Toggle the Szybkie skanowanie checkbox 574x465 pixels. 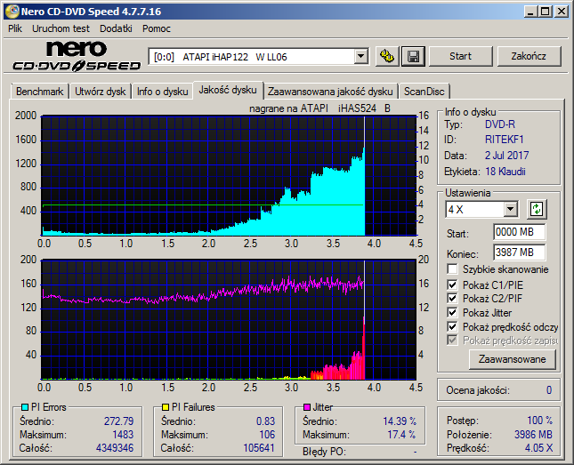(452, 269)
